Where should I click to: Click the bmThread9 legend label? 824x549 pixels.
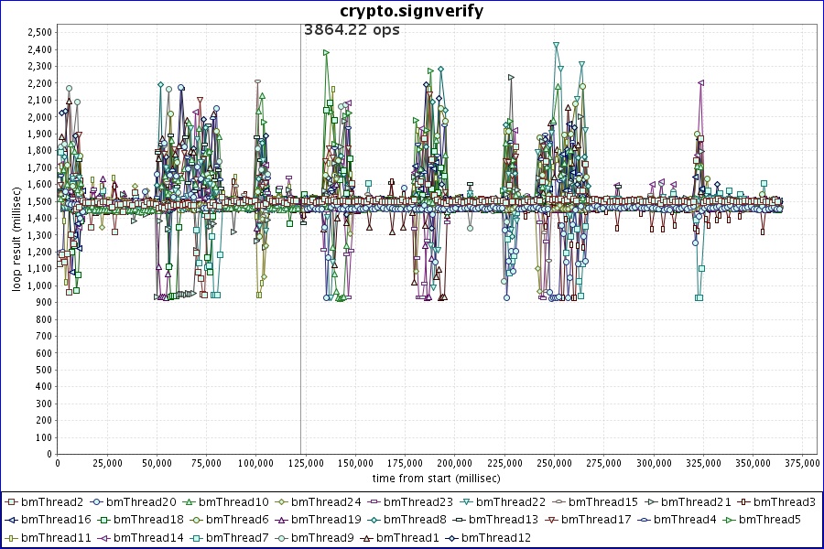coord(320,537)
